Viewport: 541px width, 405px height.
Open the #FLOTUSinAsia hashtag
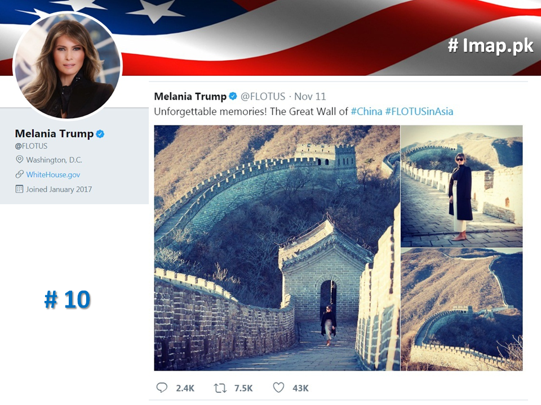(419, 111)
